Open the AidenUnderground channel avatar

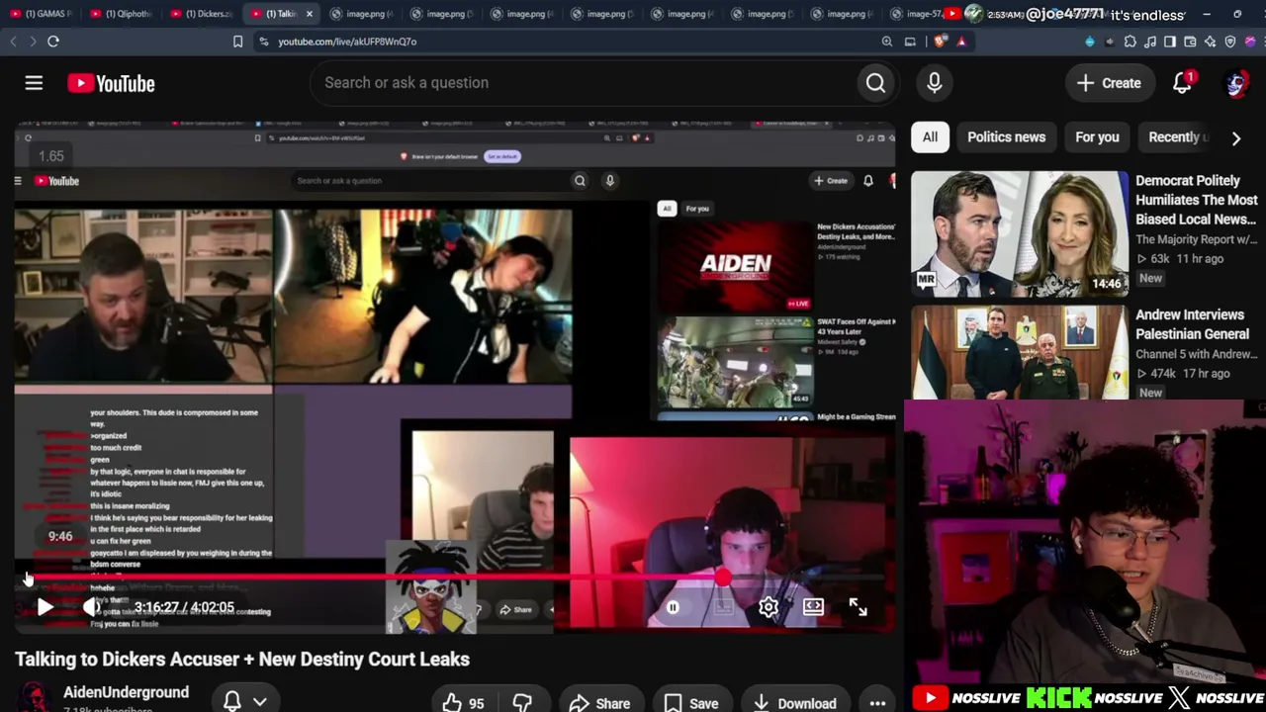[x=34, y=698]
